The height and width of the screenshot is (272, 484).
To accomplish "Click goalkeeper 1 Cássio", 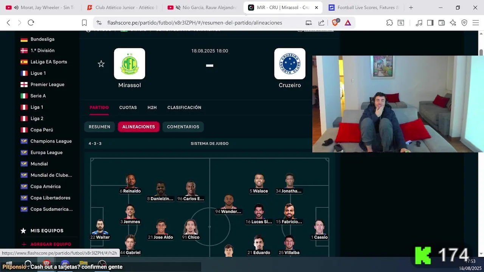I will point(320,230).
